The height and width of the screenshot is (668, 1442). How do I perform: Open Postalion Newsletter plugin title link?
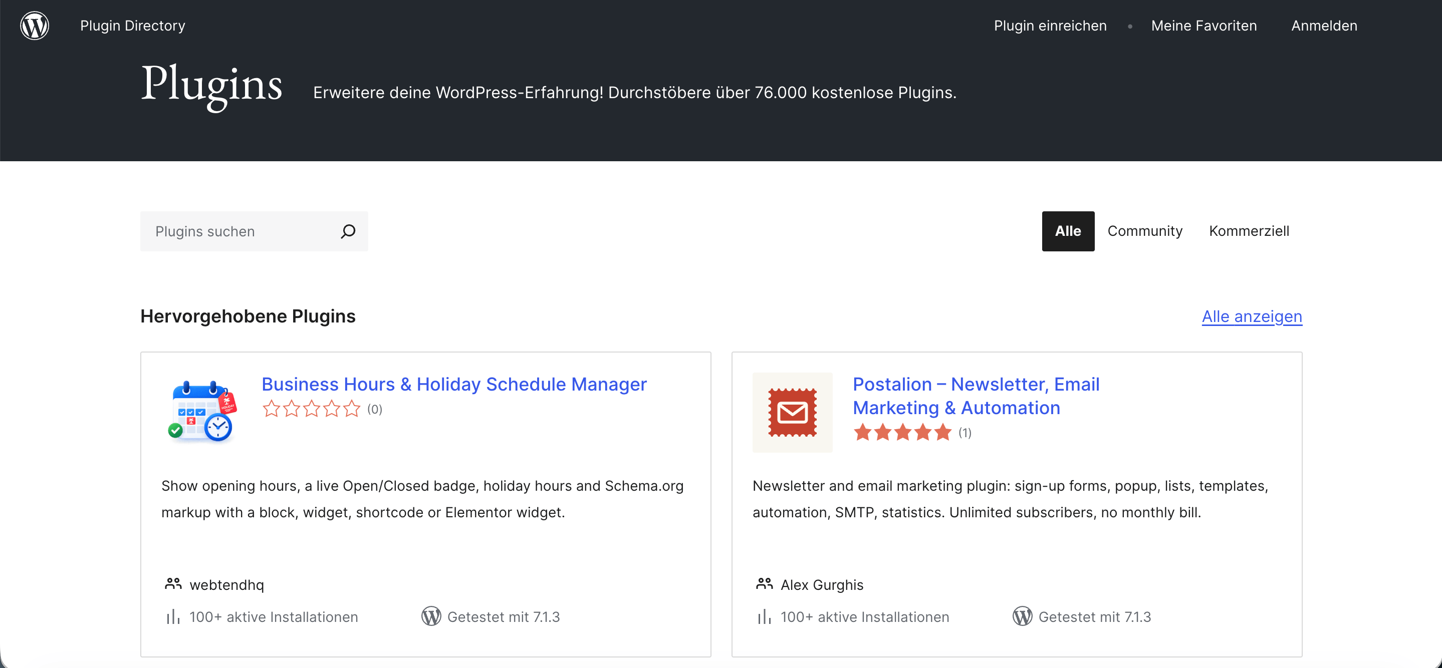click(976, 396)
